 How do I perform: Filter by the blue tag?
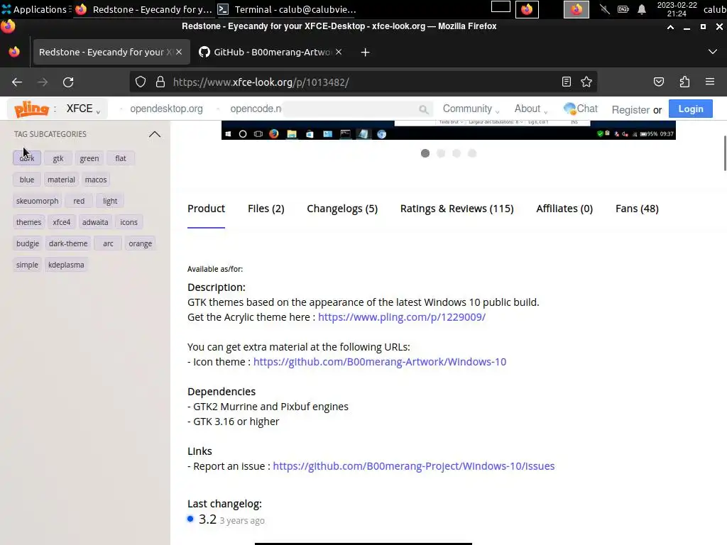(27, 180)
